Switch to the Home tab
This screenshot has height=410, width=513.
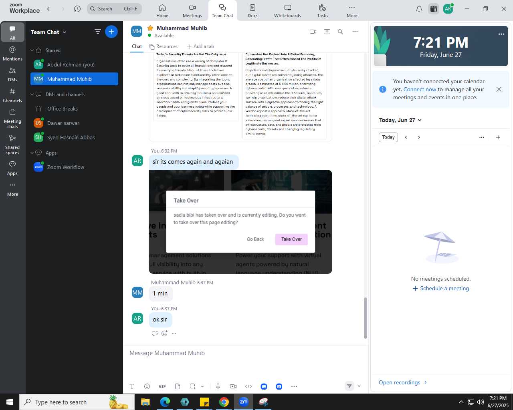pos(162,11)
